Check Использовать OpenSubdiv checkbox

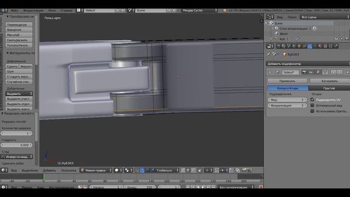coord(312,111)
